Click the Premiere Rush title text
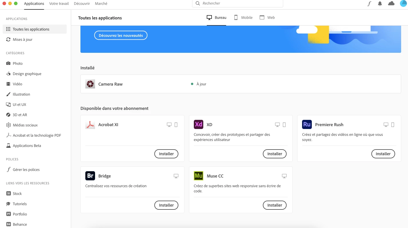 329,125
